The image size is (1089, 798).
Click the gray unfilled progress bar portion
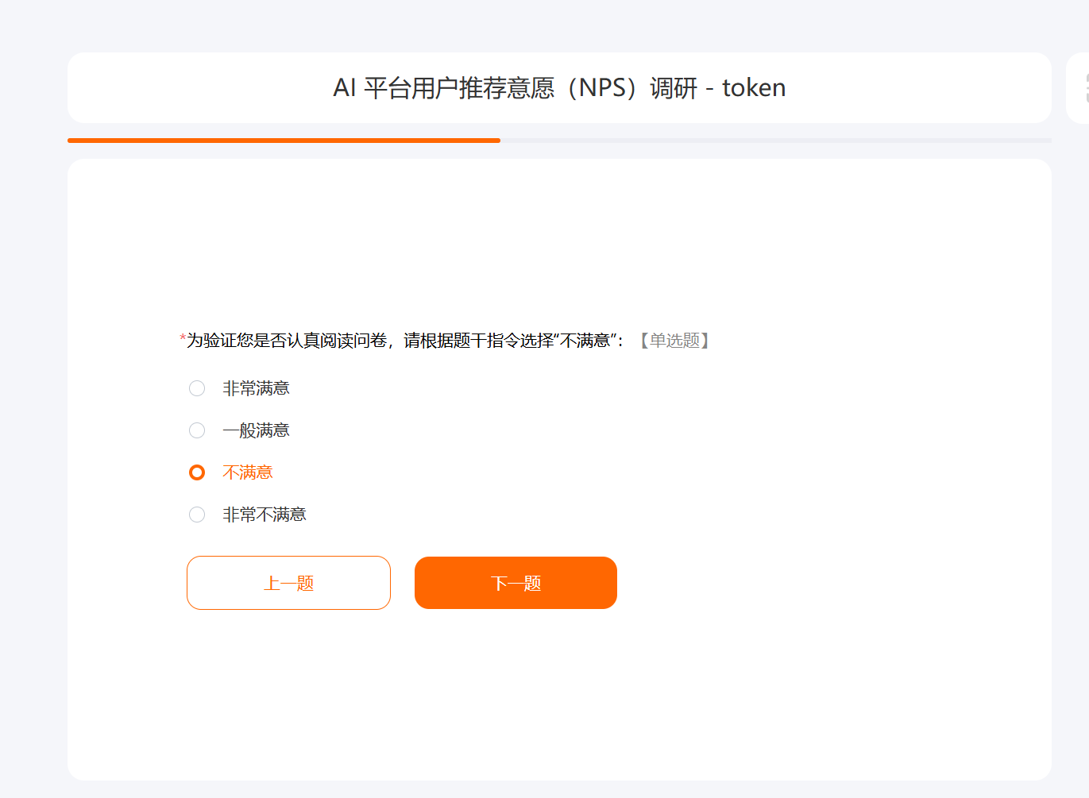click(776, 141)
